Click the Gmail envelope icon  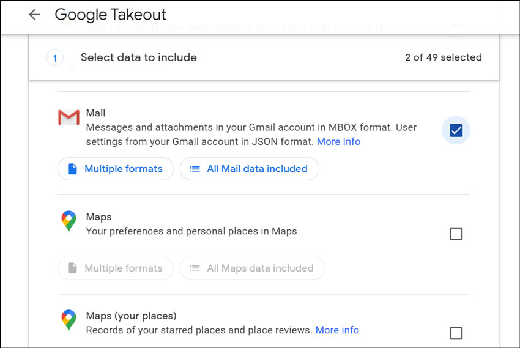click(x=69, y=117)
